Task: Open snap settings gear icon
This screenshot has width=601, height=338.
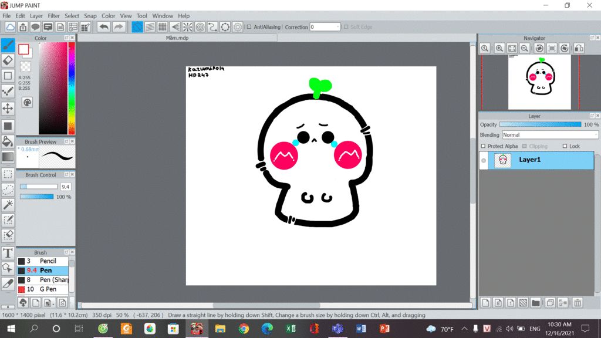Action: [238, 27]
